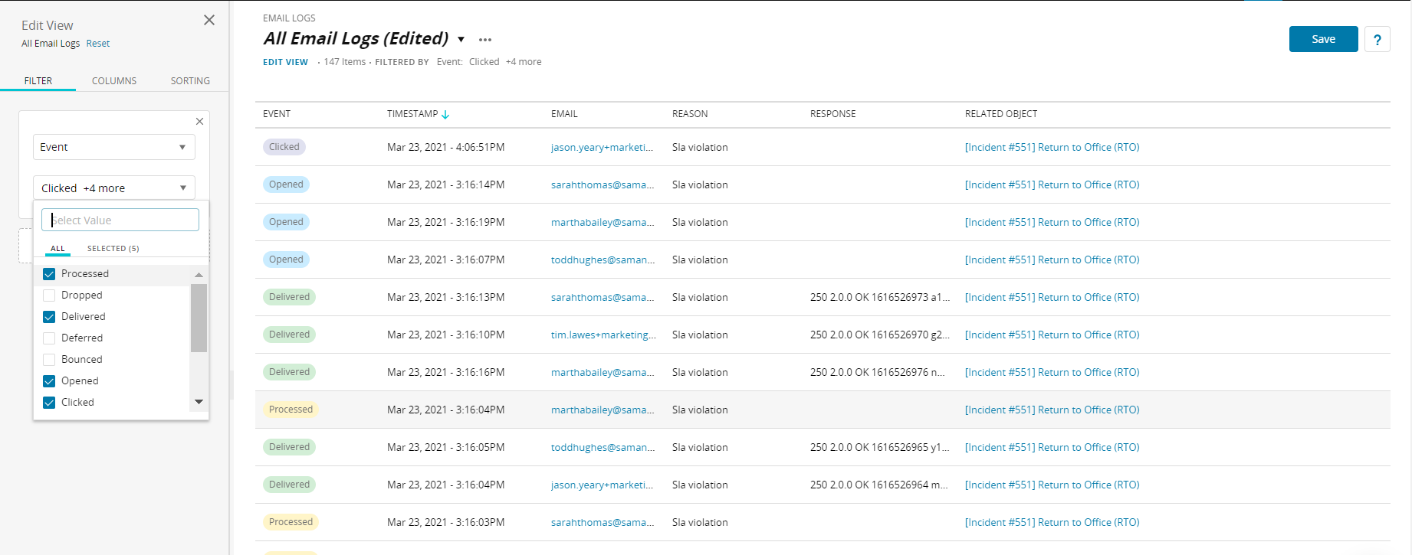This screenshot has height=555, width=1412.
Task: Open marthabailey email at 3:16:19PM row
Action: [x=603, y=222]
